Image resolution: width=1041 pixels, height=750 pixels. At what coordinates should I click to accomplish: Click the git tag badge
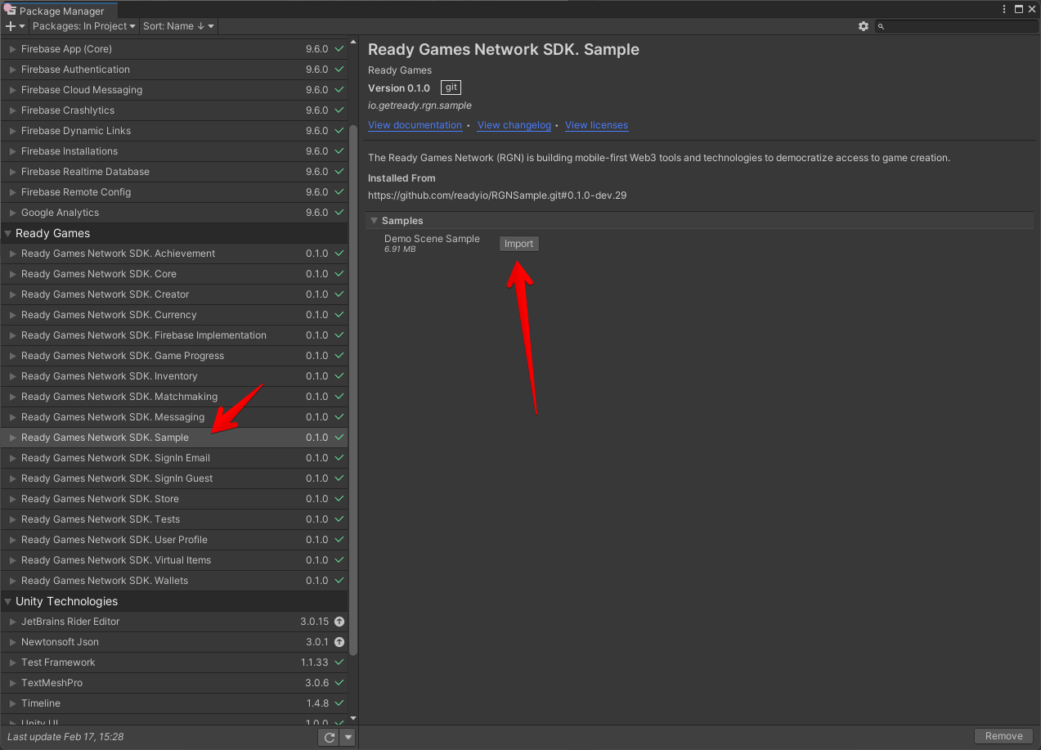pyautogui.click(x=451, y=88)
